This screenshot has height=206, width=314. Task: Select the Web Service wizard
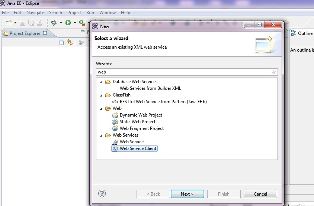(x=132, y=142)
